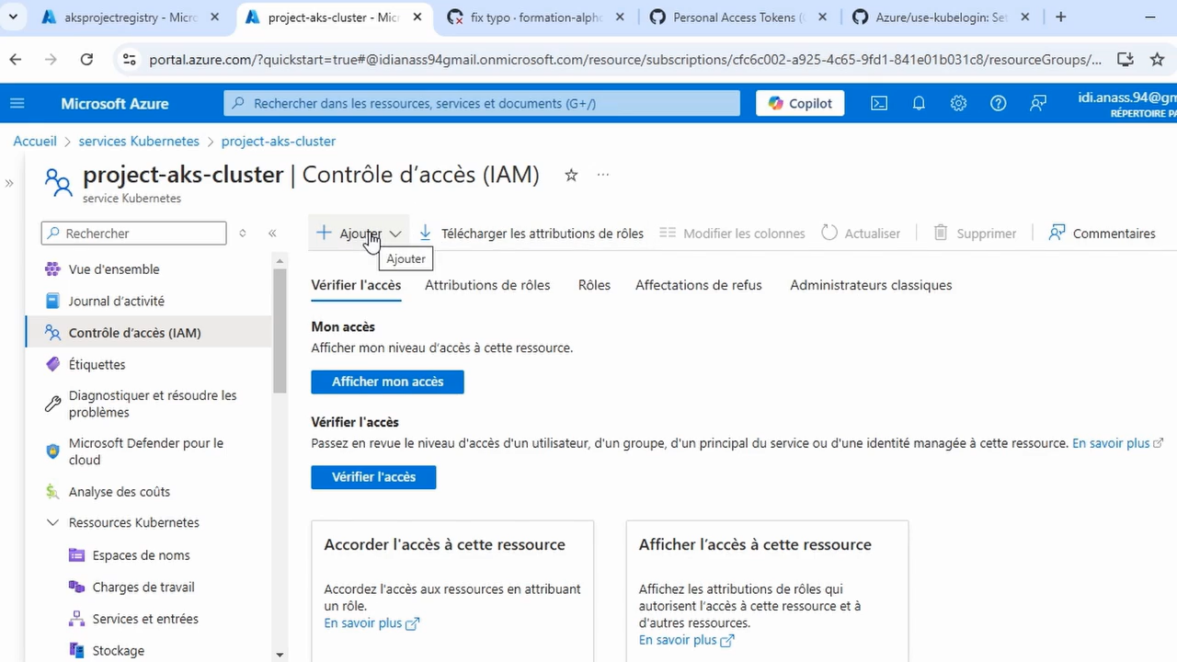Open the Azure portal hamburger menu

(17, 103)
